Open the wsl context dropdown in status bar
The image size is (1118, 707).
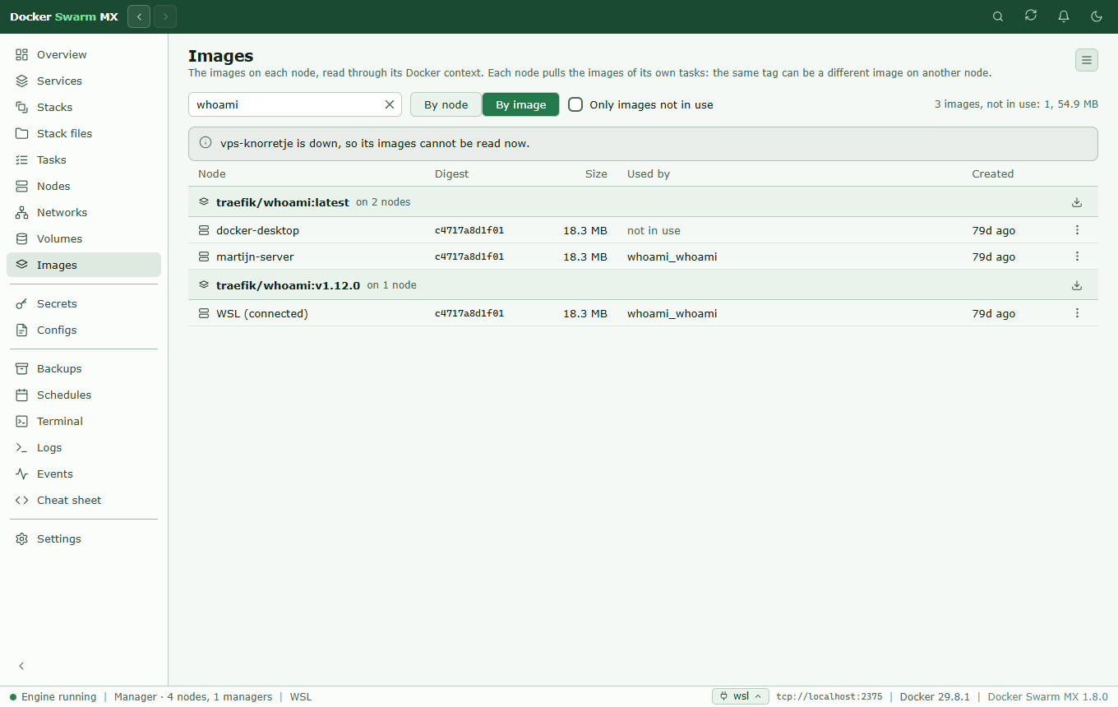(x=741, y=696)
